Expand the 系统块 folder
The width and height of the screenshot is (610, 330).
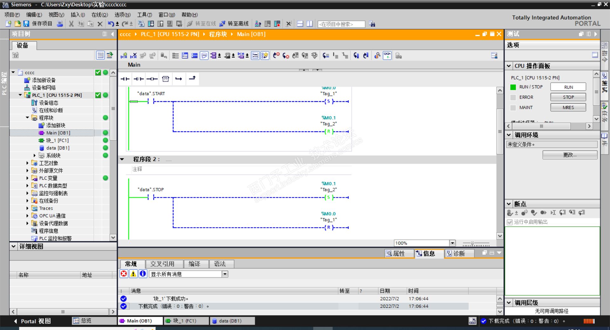point(35,155)
